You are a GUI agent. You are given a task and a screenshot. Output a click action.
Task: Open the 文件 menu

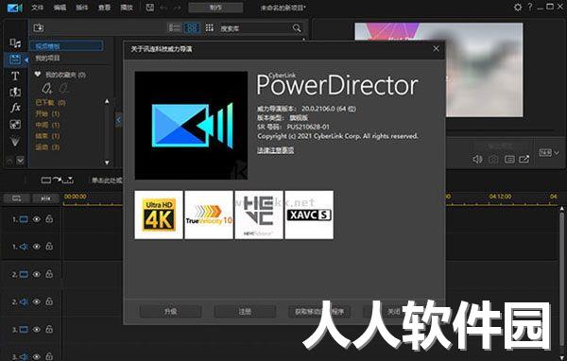(37, 8)
